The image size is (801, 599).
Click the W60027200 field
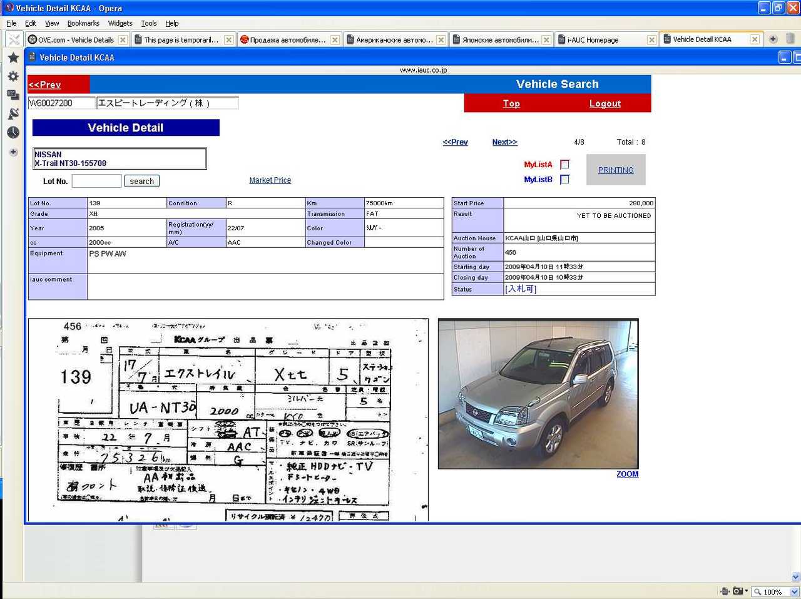61,103
